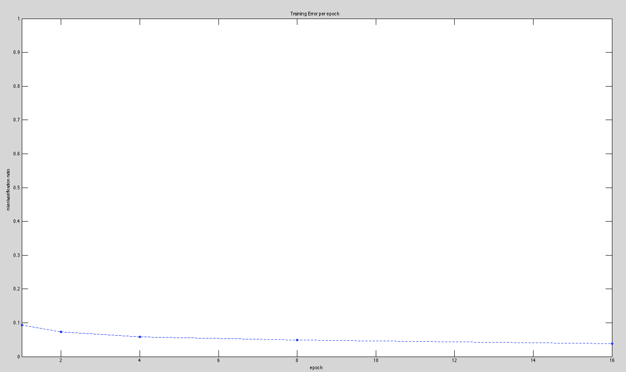
Task: Select the data point marker at epoch 16
Action: pos(612,343)
